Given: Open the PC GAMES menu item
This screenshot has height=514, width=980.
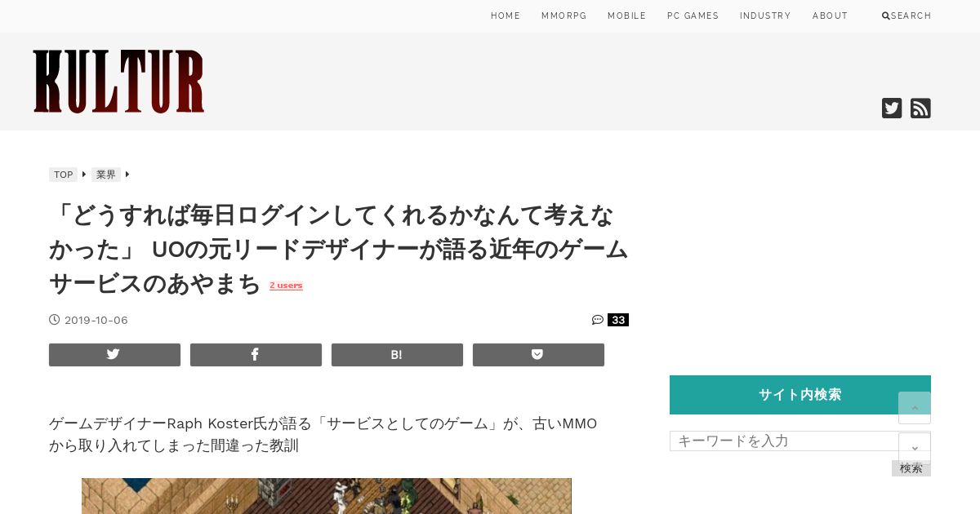Looking at the screenshot, I should (693, 16).
